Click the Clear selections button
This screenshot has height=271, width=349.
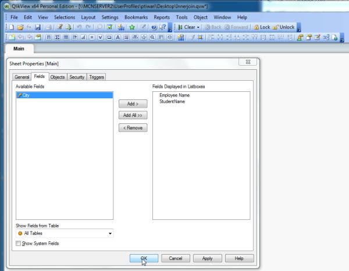click(x=187, y=27)
